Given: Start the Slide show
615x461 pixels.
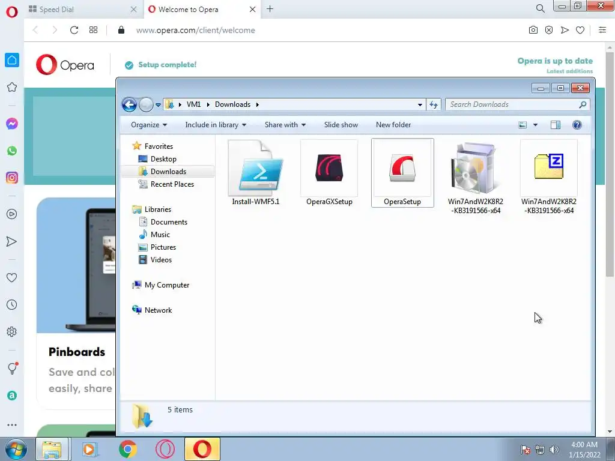Looking at the screenshot, I should click(341, 125).
